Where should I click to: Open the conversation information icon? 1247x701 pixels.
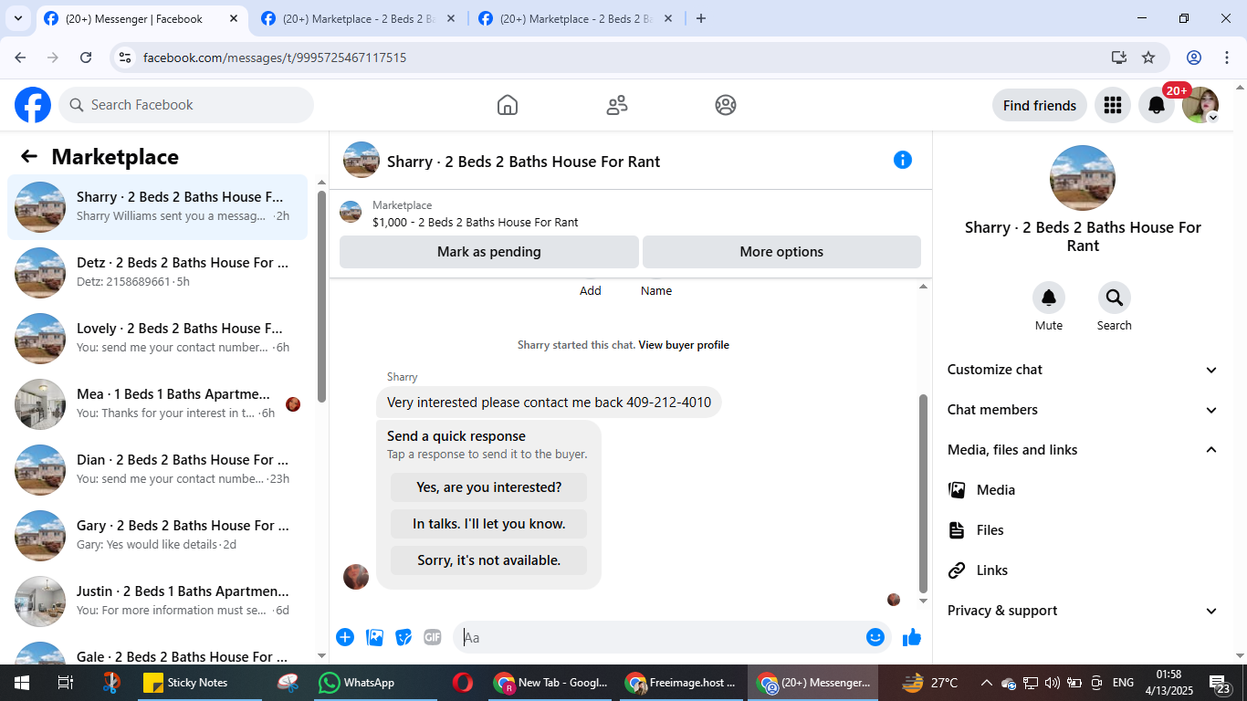click(903, 160)
